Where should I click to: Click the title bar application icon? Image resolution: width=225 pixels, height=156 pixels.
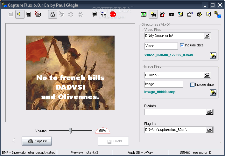coord(4,5)
